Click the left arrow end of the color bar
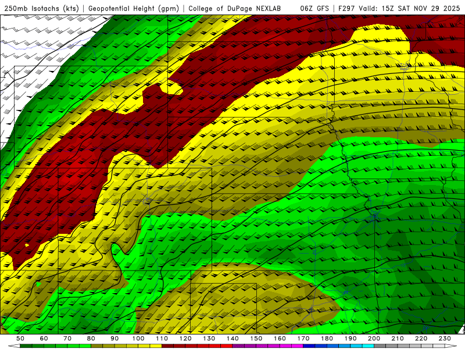Viewport: 465px width, 349px height. (14, 346)
